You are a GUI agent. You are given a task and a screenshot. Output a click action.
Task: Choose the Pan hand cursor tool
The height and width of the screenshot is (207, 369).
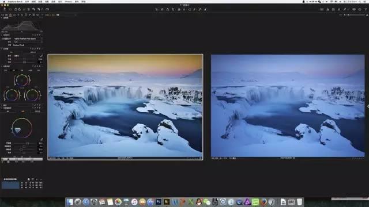pos(162,9)
